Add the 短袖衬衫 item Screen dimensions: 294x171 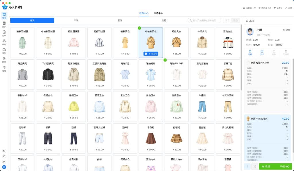(151, 75)
